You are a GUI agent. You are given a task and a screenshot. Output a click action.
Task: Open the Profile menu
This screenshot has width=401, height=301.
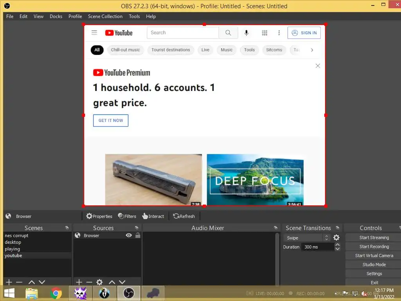(x=75, y=16)
